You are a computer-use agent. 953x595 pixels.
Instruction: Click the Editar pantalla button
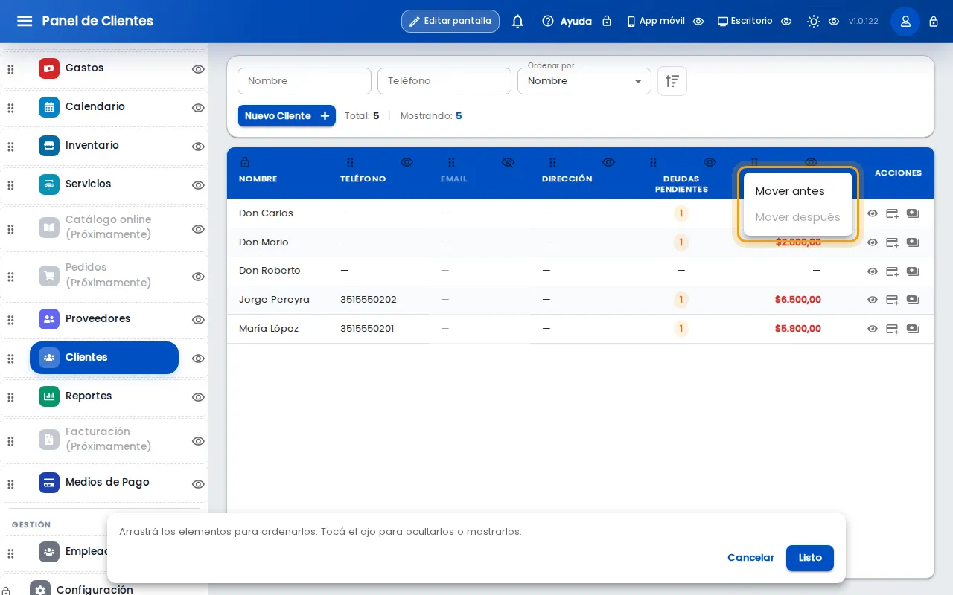[450, 21]
